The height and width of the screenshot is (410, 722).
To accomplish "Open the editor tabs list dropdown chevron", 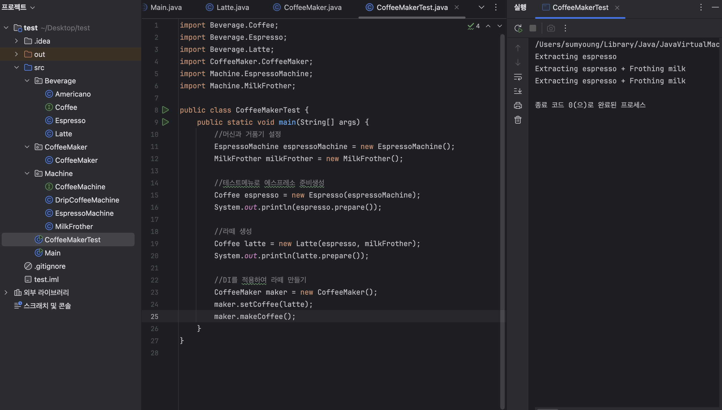I will coord(482,7).
